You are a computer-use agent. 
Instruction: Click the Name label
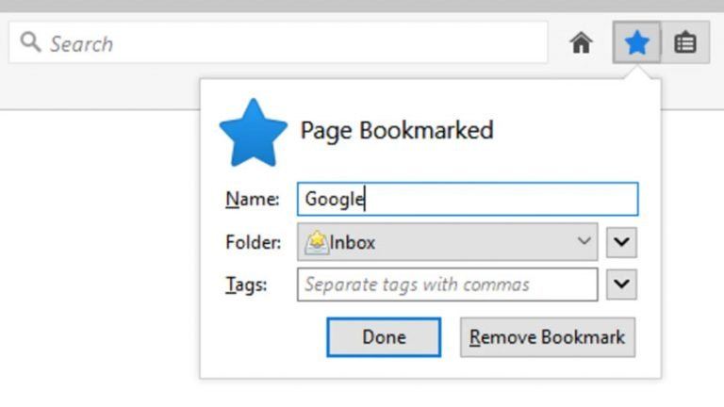pyautogui.click(x=252, y=199)
